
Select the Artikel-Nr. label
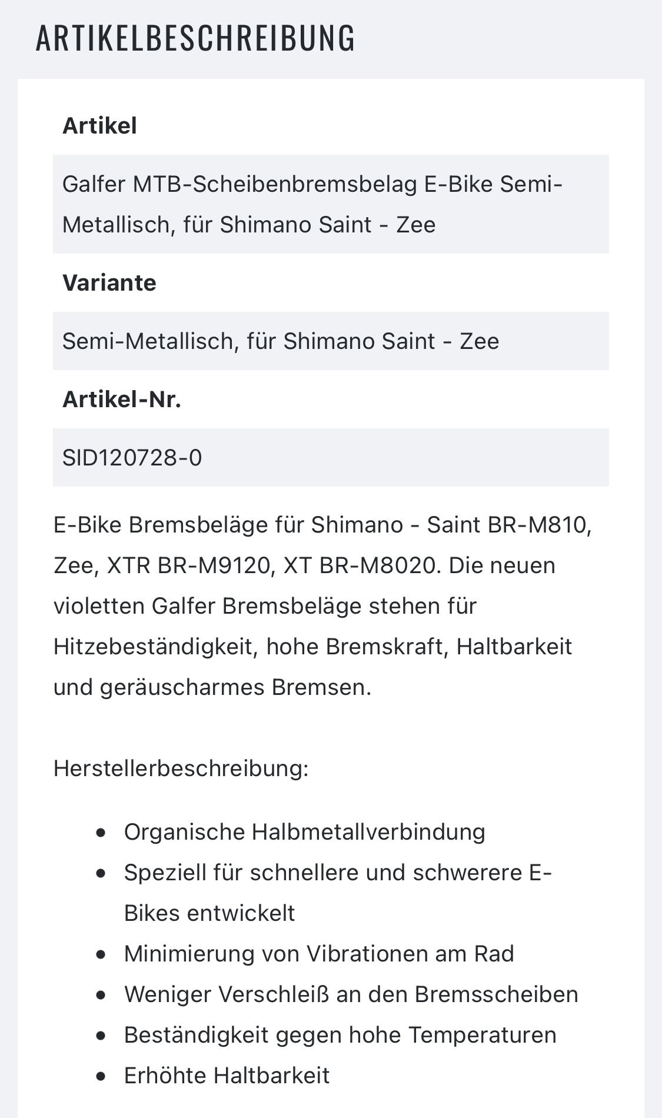[x=122, y=400]
